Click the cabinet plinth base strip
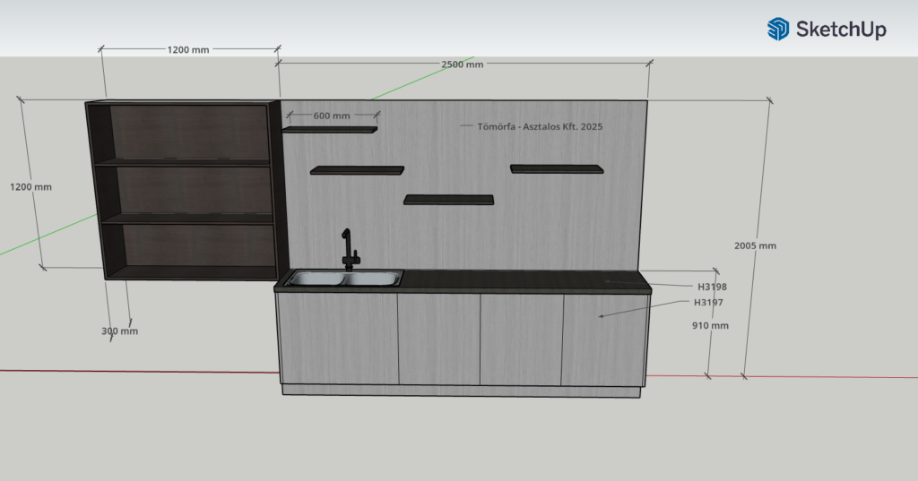This screenshot has width=918, height=481. point(462,391)
